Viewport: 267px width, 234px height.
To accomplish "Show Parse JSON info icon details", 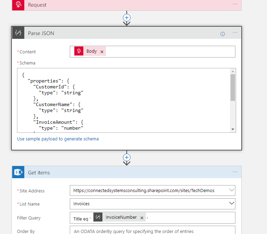I will coord(223,34).
